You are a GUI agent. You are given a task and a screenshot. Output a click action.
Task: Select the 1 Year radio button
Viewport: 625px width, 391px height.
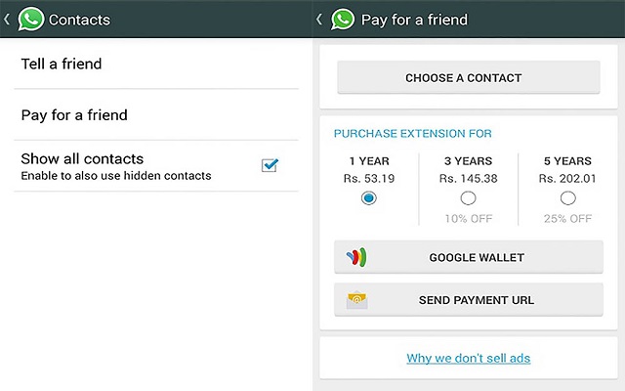(x=368, y=198)
